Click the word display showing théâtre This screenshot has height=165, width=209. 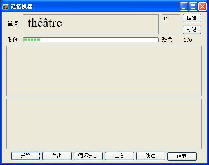pyautogui.click(x=90, y=24)
